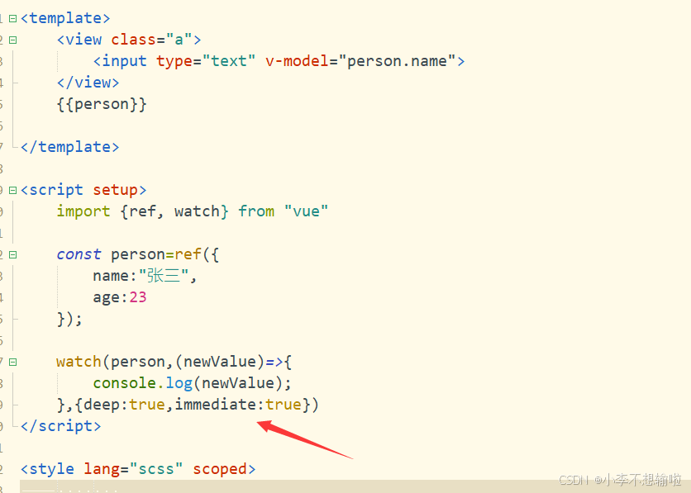The image size is (691, 493).
Task: Place cursor on type="text" attribute
Action: [x=206, y=61]
